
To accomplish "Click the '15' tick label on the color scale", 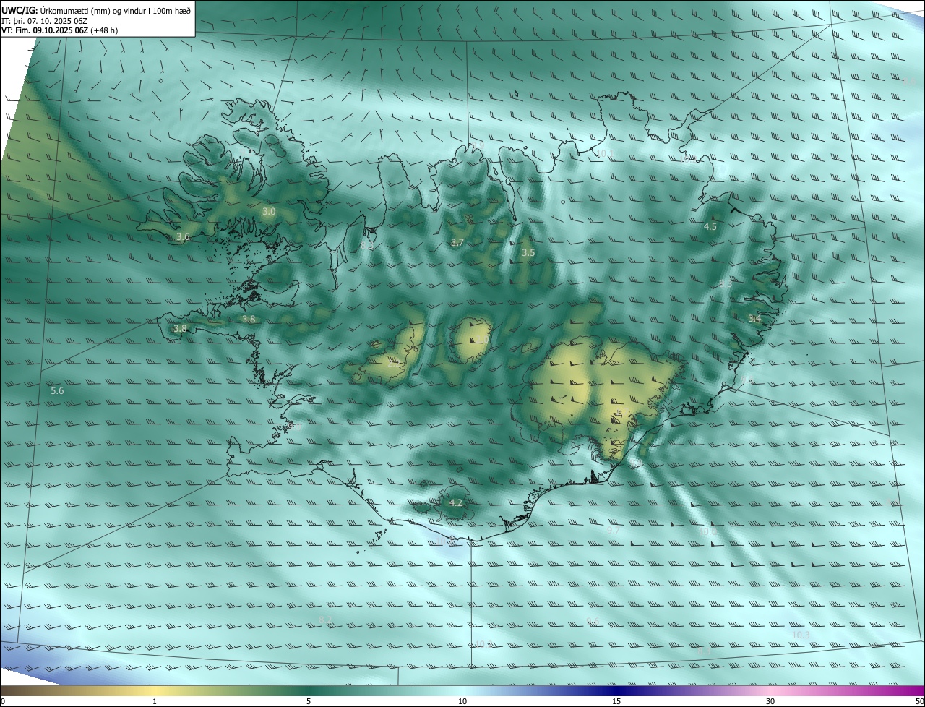I will point(616,701).
